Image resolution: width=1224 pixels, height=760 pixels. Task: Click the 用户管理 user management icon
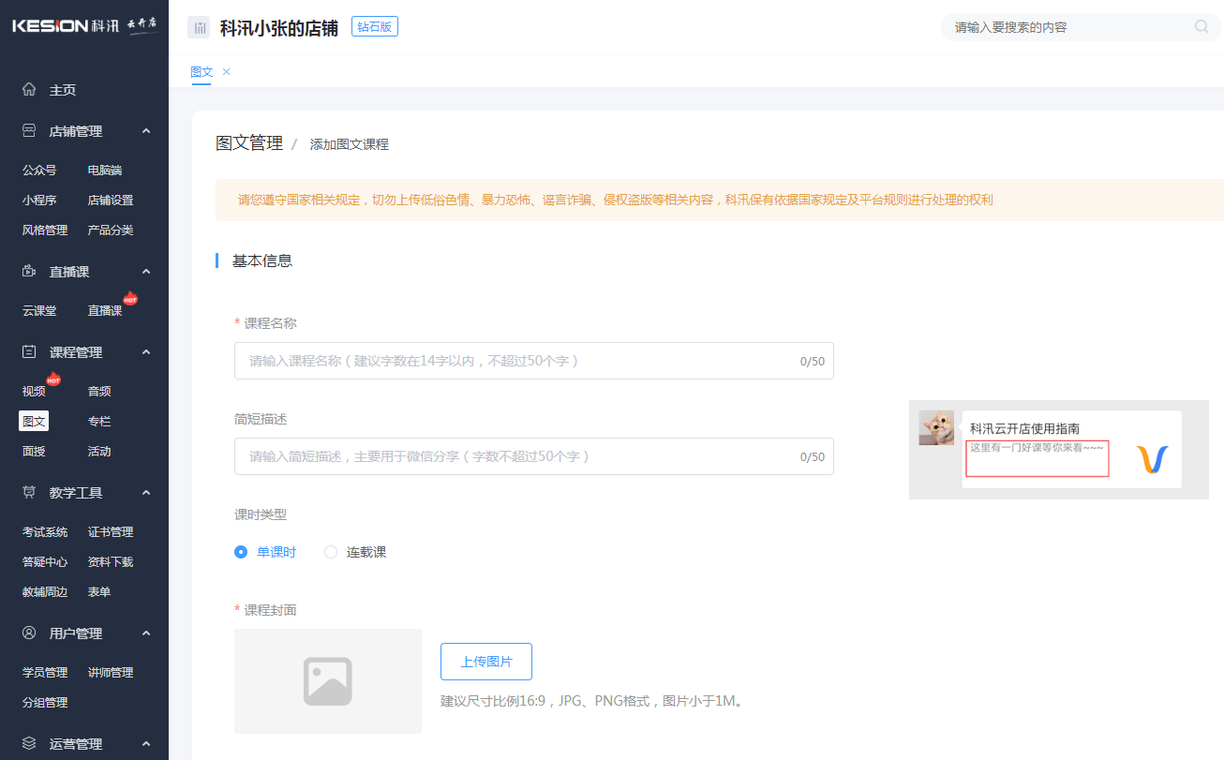pos(28,633)
